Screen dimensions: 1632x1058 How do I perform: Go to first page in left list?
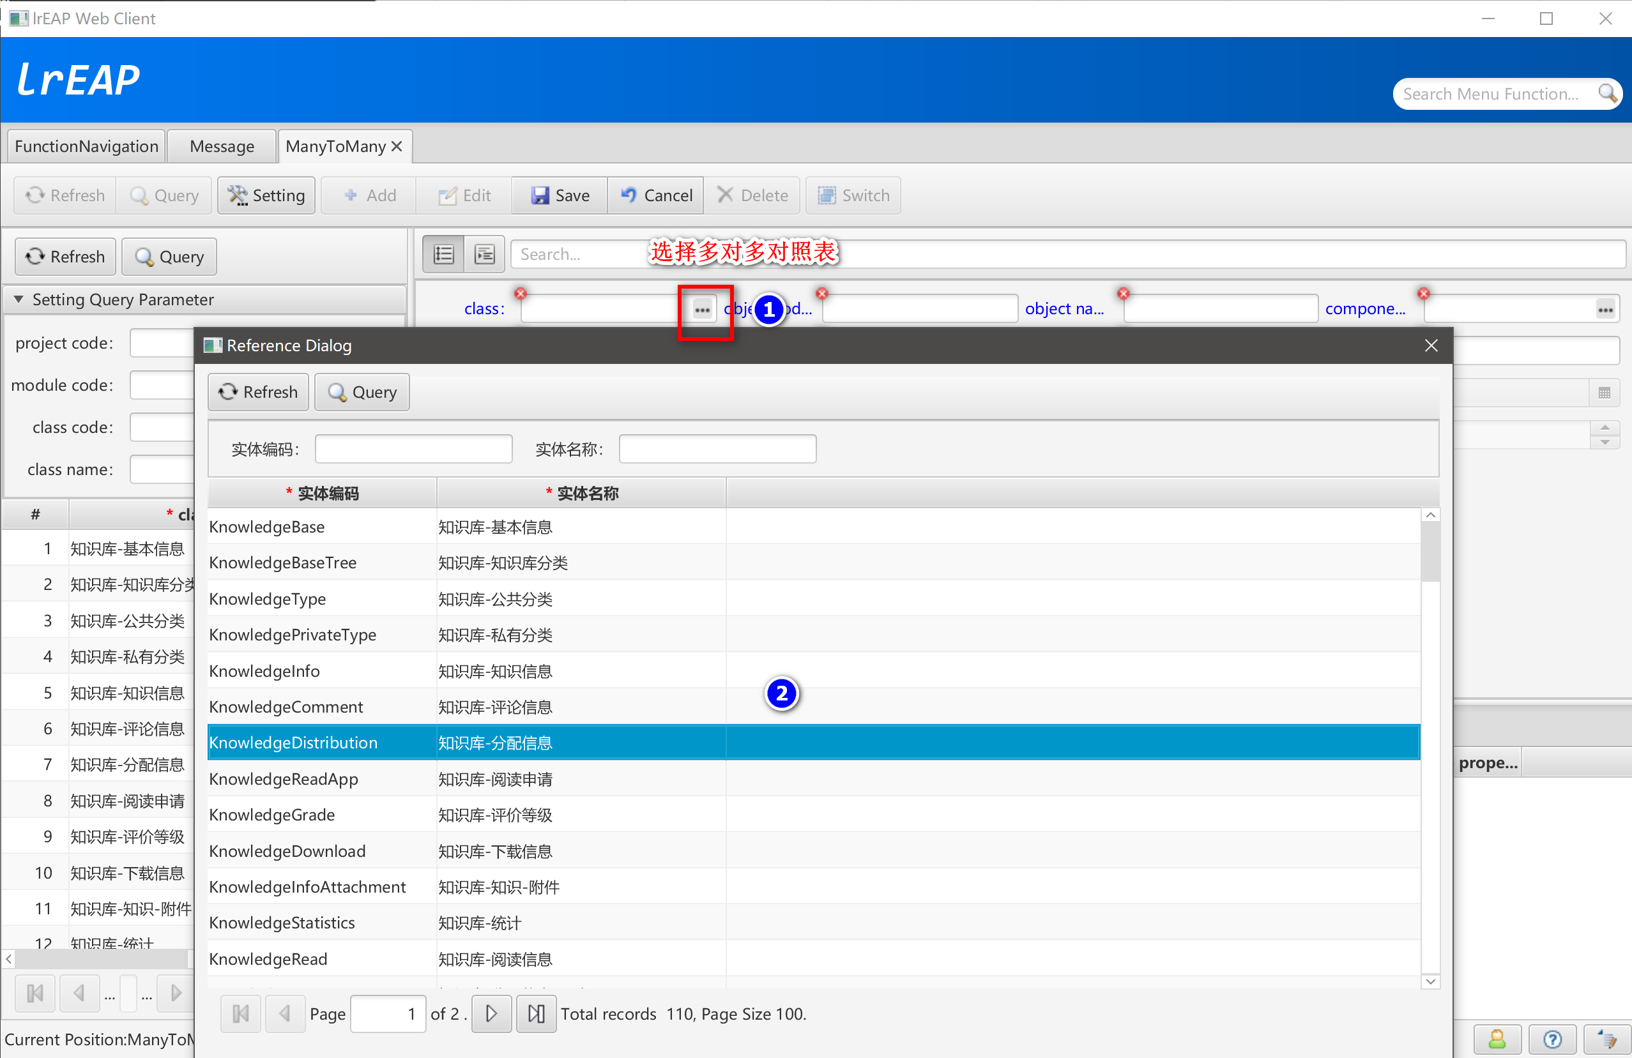pyautogui.click(x=35, y=993)
